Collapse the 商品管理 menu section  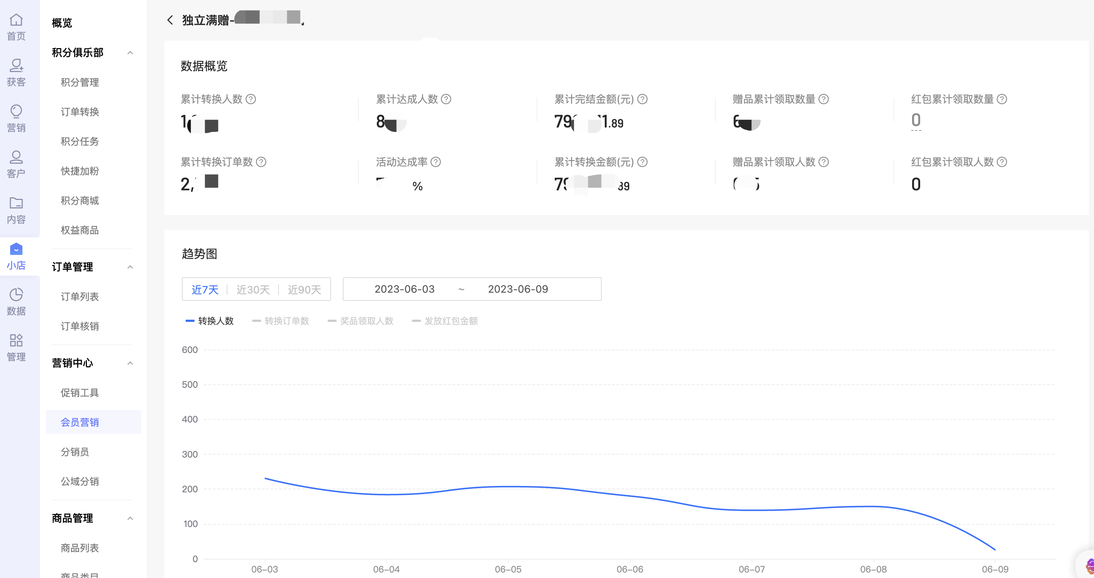tap(131, 518)
